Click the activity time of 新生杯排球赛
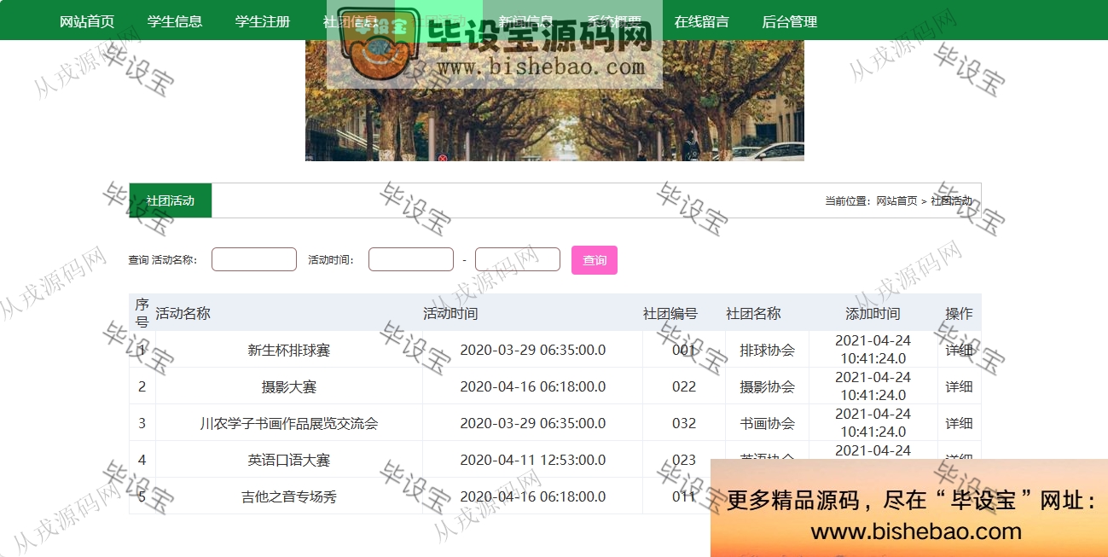This screenshot has width=1108, height=557. (533, 350)
